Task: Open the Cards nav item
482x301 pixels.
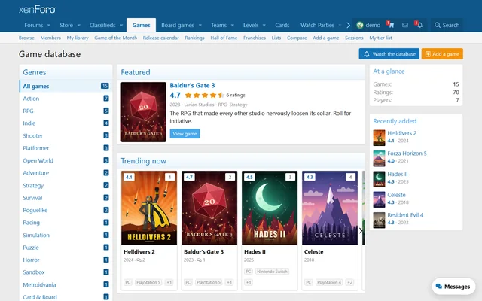Action: tap(282, 25)
